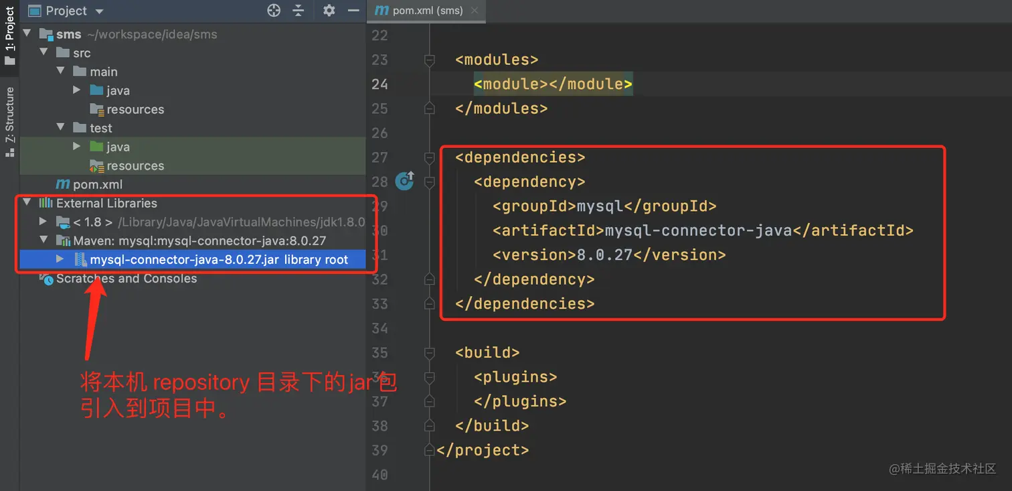This screenshot has width=1012, height=491.
Task: Expand the < 1.8 > JDK library node
Action: (x=44, y=221)
